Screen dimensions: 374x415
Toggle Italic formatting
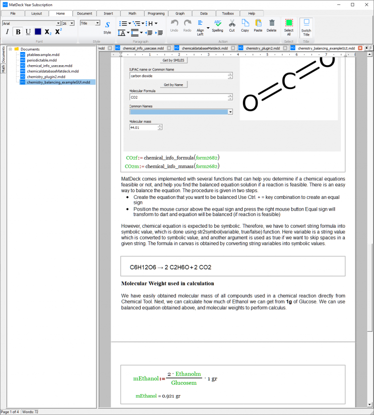pyautogui.click(x=7, y=32)
